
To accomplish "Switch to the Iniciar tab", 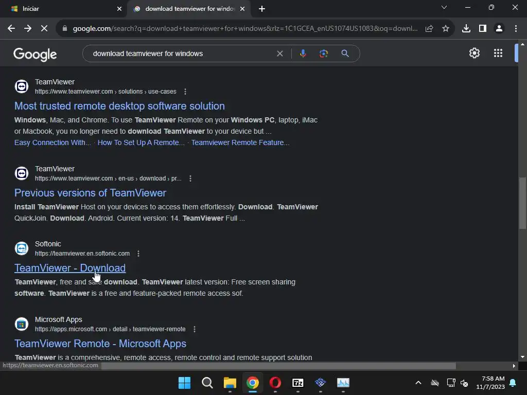I will 63,9.
